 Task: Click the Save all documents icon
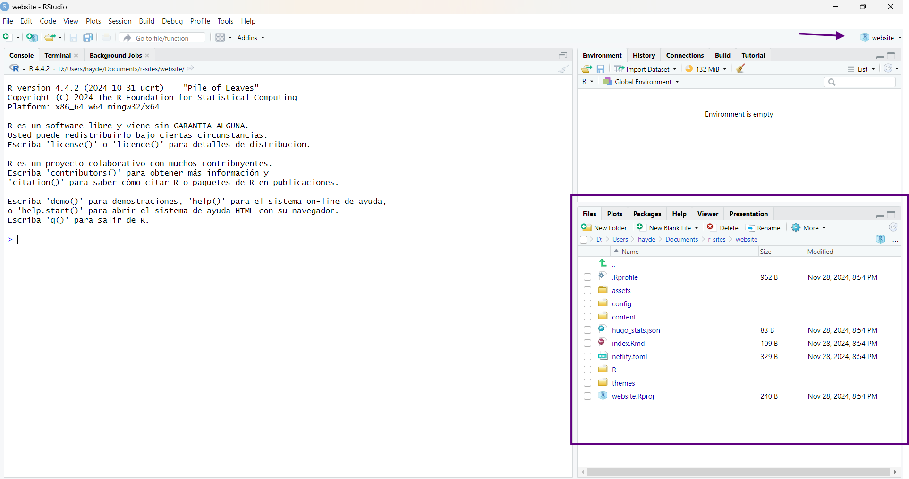pyautogui.click(x=88, y=38)
